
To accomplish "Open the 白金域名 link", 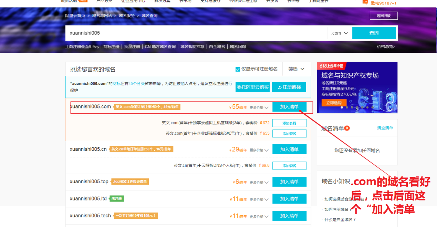I will [x=217, y=47].
